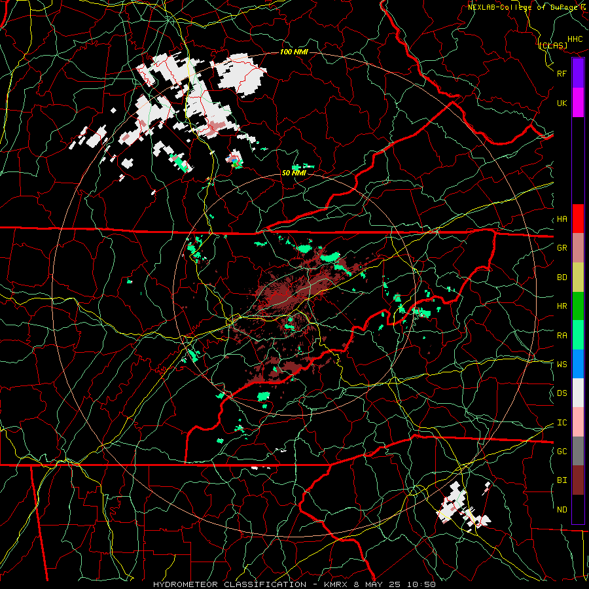This screenshot has height=589, width=589.
Task: Click the "100 NMI" range ring label
Action: tap(294, 52)
